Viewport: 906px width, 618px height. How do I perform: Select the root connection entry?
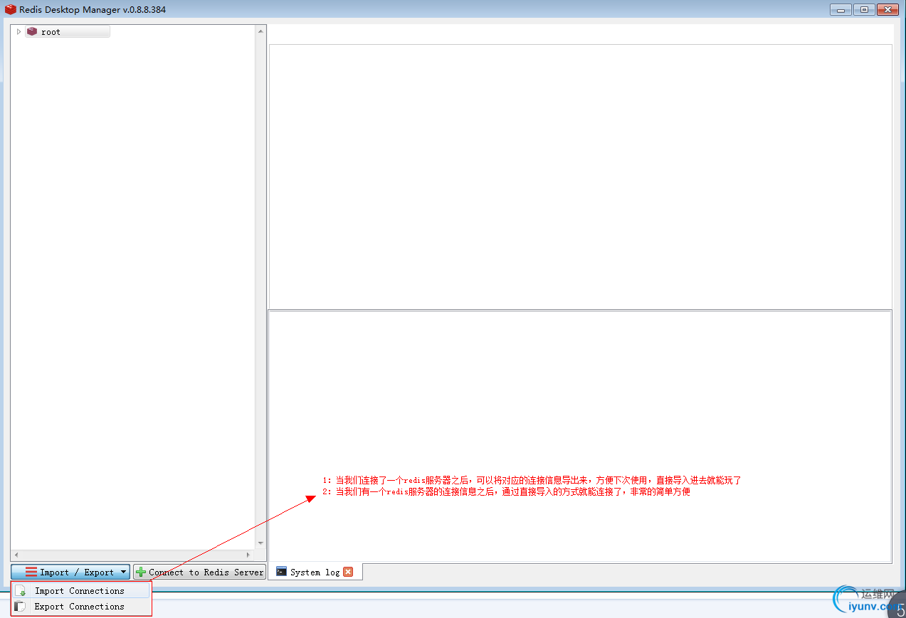pos(68,32)
